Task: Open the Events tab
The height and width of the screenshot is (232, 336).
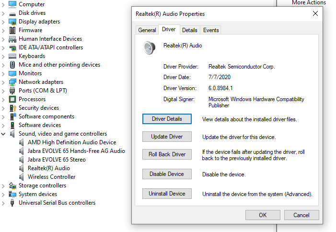Action: tap(211, 30)
